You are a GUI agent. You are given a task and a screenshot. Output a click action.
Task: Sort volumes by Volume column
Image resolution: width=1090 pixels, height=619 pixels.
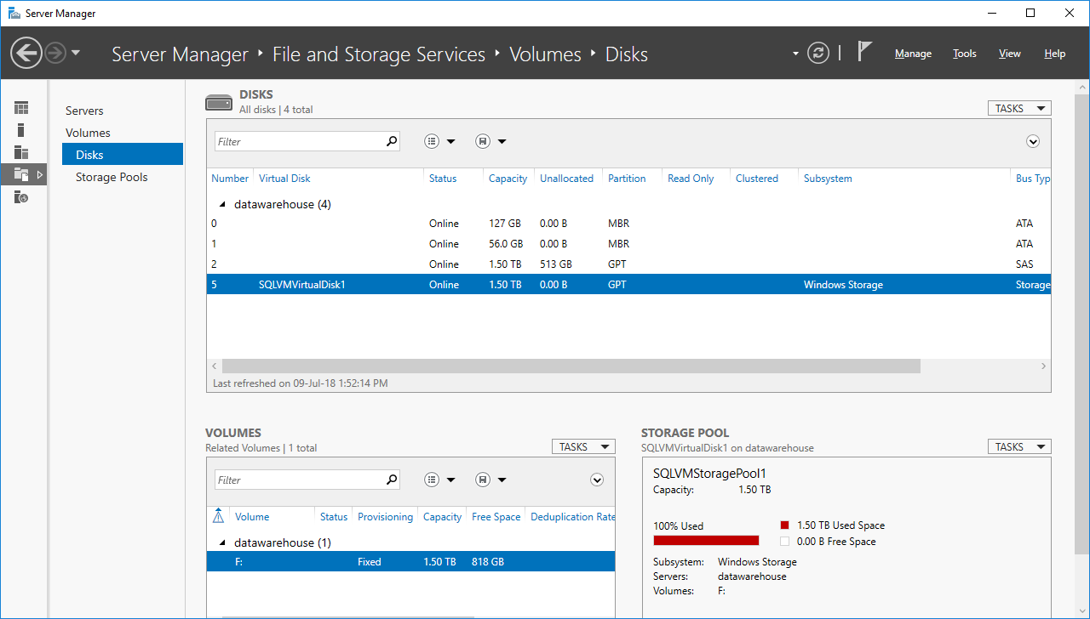tap(252, 517)
